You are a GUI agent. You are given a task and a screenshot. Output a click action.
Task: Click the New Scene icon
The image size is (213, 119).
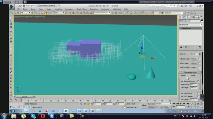tap(17, 6)
